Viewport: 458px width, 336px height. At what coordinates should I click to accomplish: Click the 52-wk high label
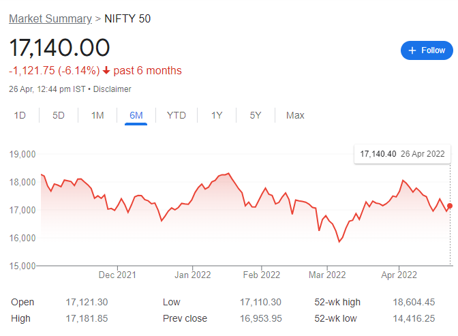(x=337, y=302)
